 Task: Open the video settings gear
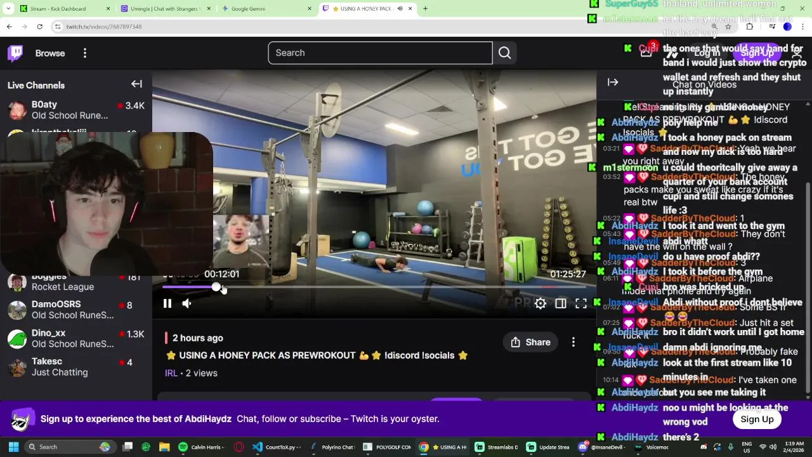pyautogui.click(x=540, y=303)
